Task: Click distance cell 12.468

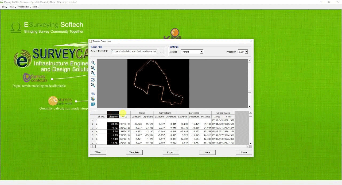Action: tap(113, 139)
